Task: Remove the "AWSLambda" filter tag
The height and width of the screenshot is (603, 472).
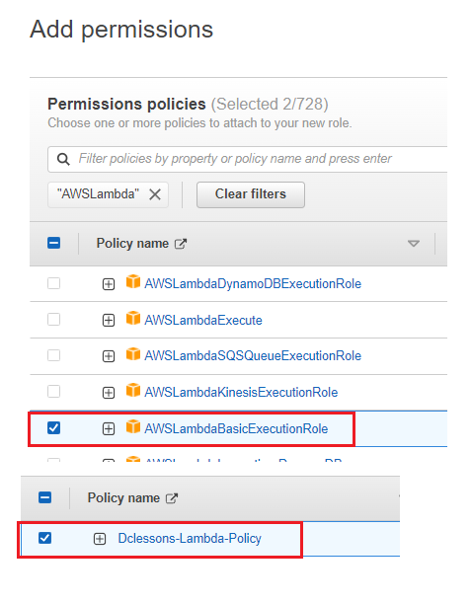Action: tap(155, 194)
